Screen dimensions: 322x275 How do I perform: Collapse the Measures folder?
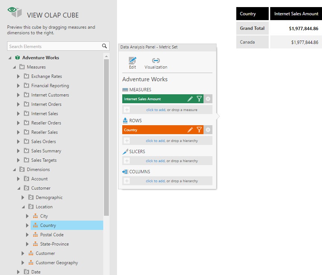(x=14, y=67)
